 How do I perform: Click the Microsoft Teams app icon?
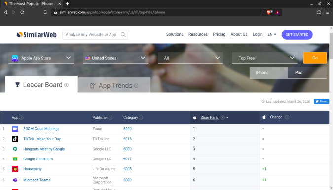tap(15, 180)
